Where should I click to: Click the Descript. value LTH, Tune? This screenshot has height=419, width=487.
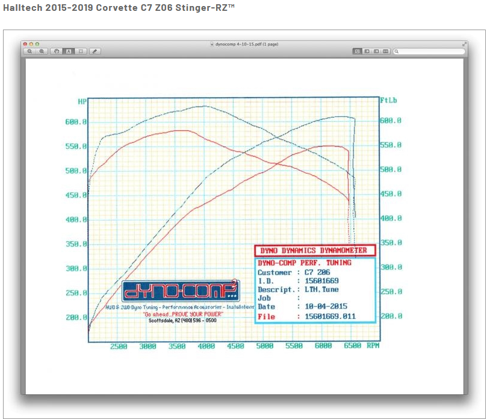pos(321,289)
